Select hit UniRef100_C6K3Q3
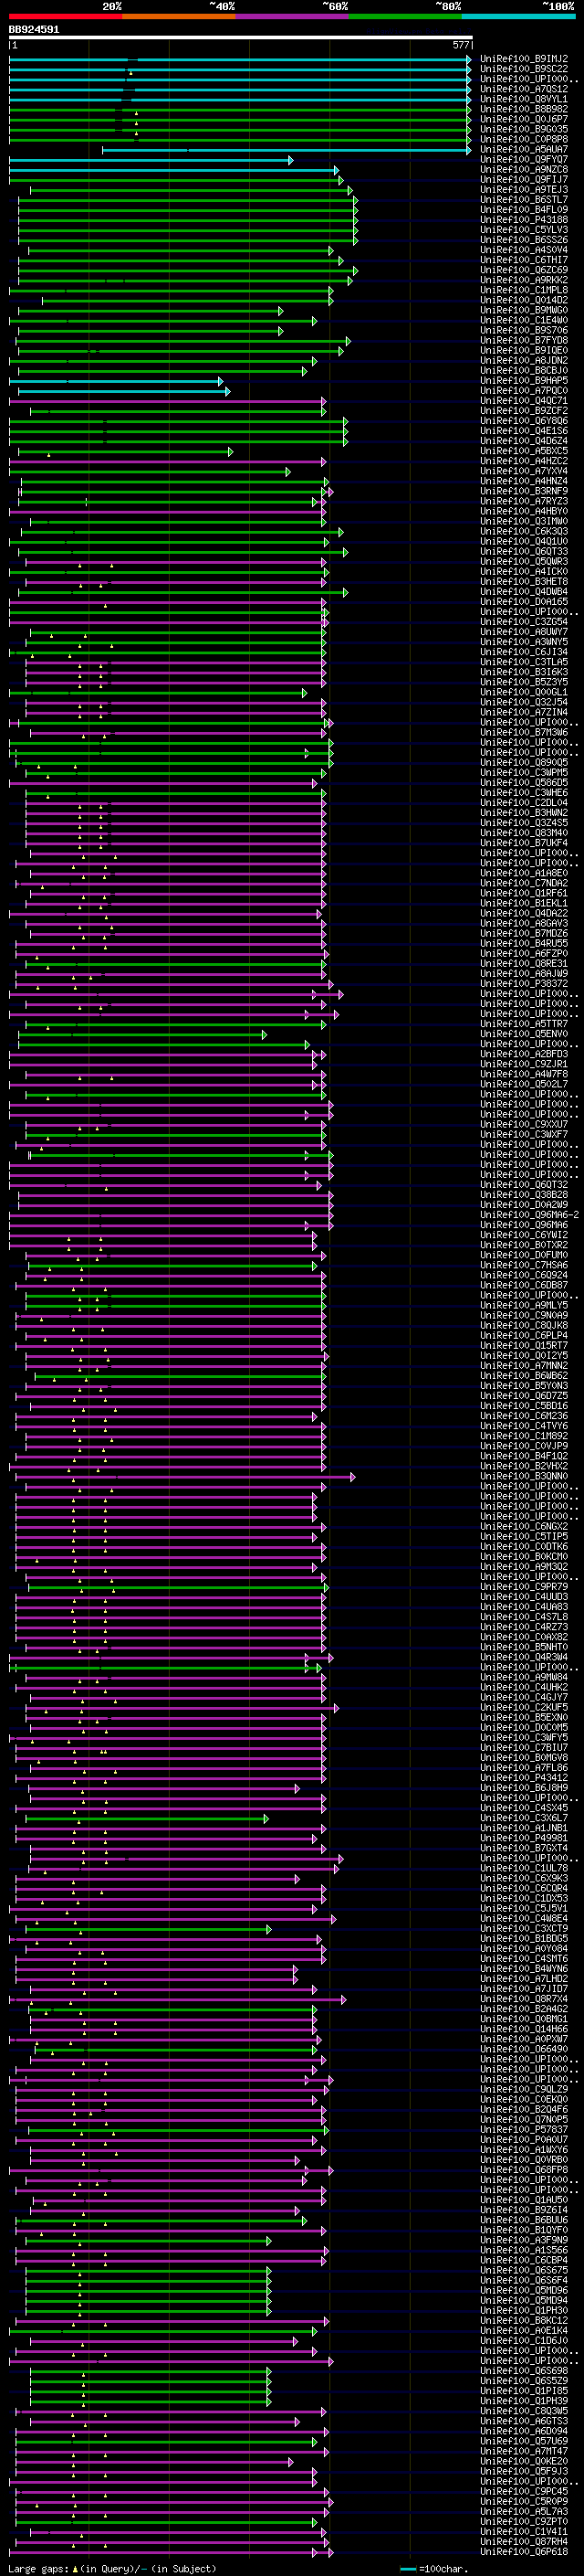The height and width of the screenshot is (2576, 584). pyautogui.click(x=524, y=531)
